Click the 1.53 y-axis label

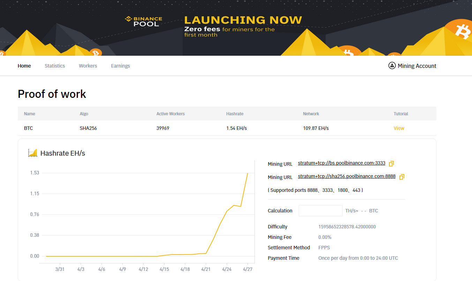pos(35,173)
